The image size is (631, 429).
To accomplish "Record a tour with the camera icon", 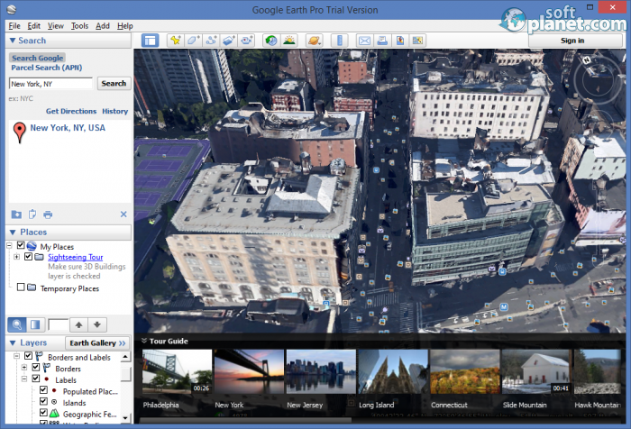I will 246,41.
